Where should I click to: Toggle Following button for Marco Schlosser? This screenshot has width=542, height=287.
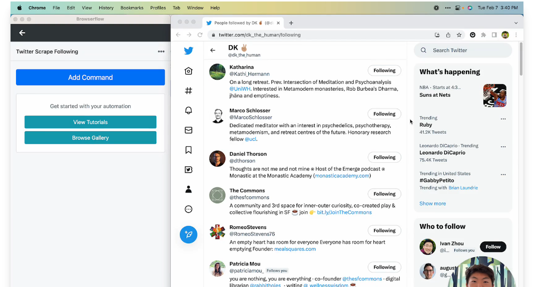[x=384, y=114]
